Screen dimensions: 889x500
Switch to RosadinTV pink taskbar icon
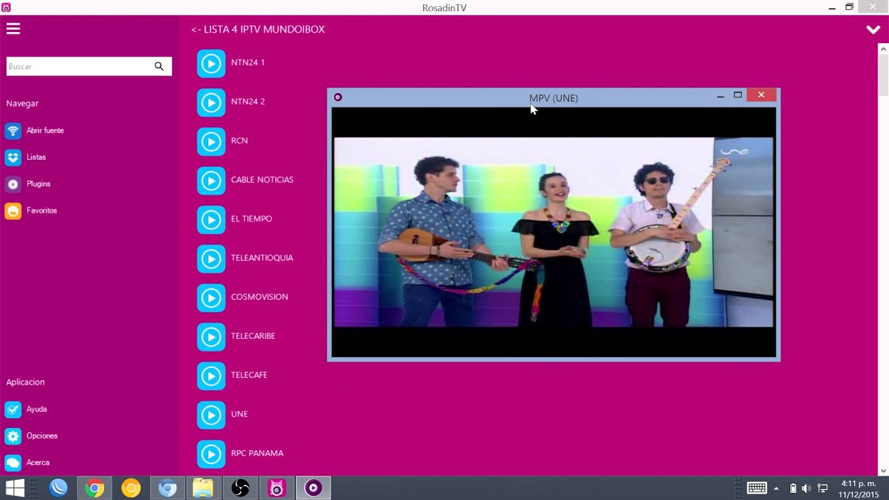tap(276, 488)
